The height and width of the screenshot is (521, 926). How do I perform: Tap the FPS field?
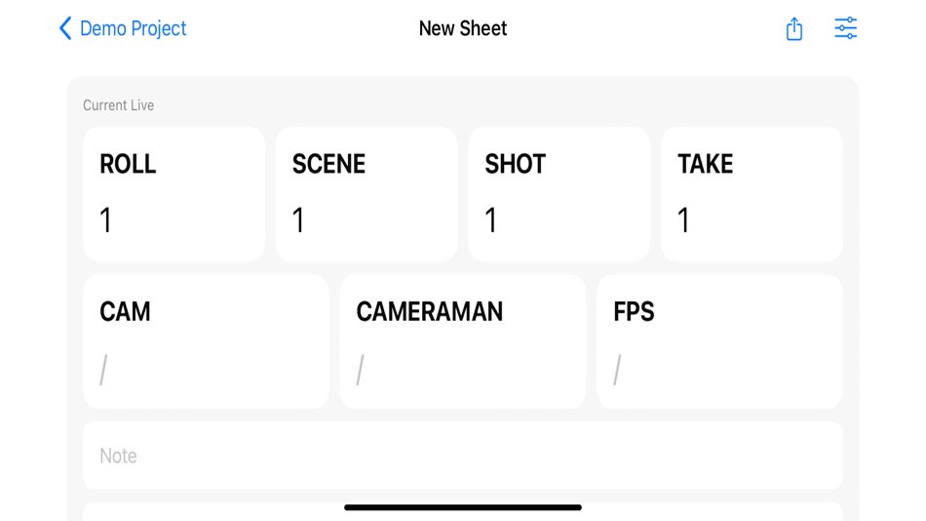click(x=719, y=341)
